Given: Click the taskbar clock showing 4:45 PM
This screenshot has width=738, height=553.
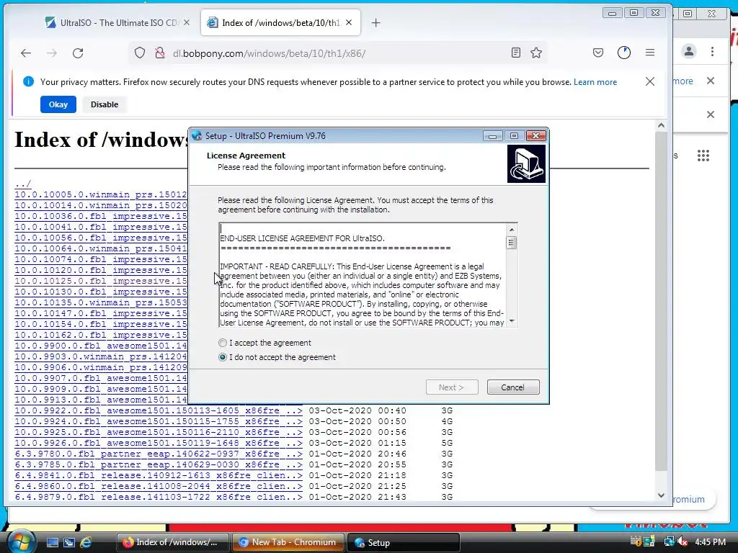Looking at the screenshot, I should pos(711,541).
